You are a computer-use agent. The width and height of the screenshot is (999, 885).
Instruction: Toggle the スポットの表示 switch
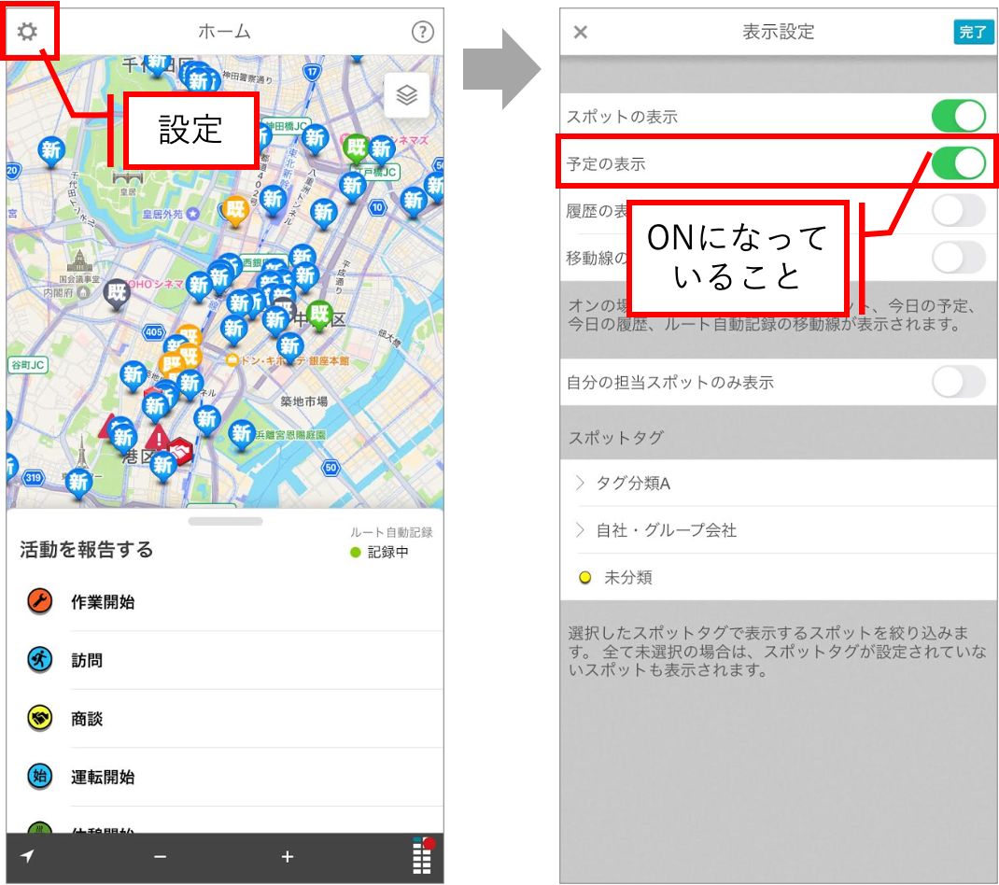click(958, 117)
